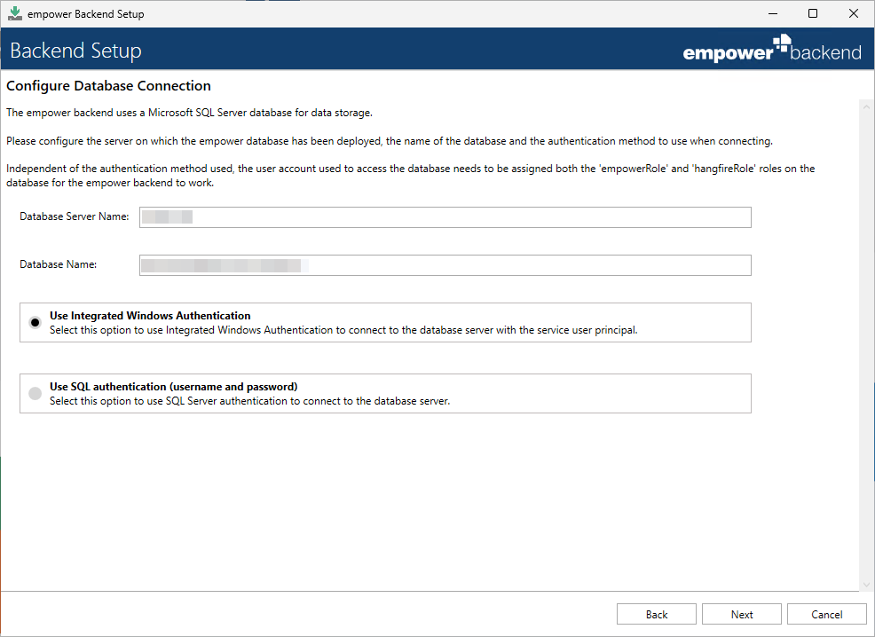
Task: Click the text 'The empower backend uses a Microsoft SQL Server'
Action: (x=127, y=113)
